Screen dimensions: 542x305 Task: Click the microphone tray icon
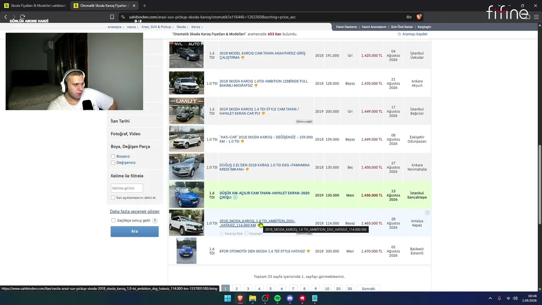click(x=499, y=298)
